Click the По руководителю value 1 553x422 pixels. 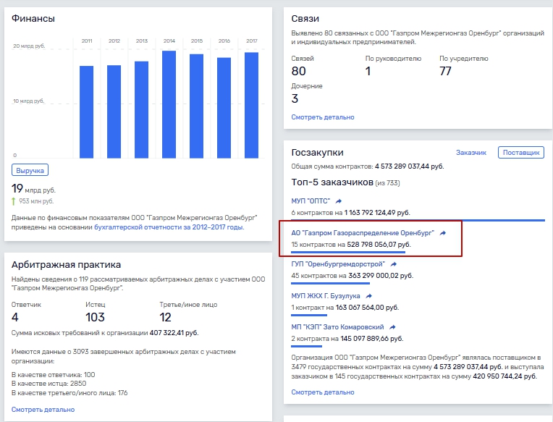click(x=368, y=71)
